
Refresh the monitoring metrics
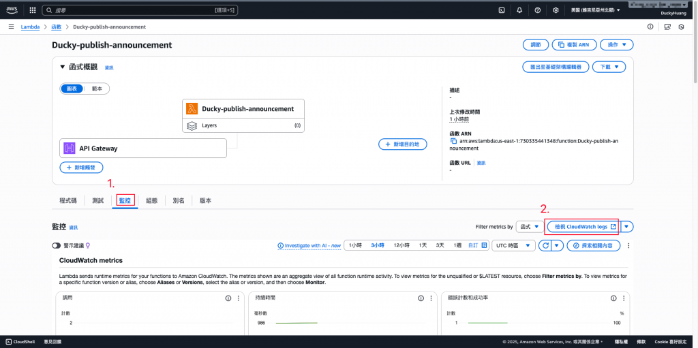pos(545,245)
